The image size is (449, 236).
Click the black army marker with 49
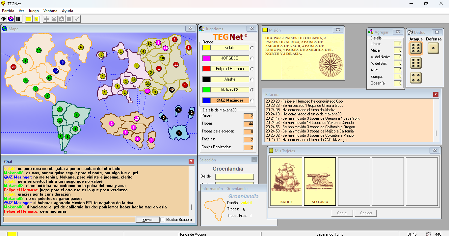172,89
